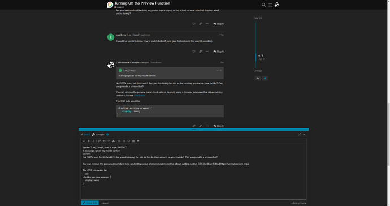Expand the Lee_Davy2 quote with the chevron
The height and width of the screenshot is (206, 390).
point(218,71)
